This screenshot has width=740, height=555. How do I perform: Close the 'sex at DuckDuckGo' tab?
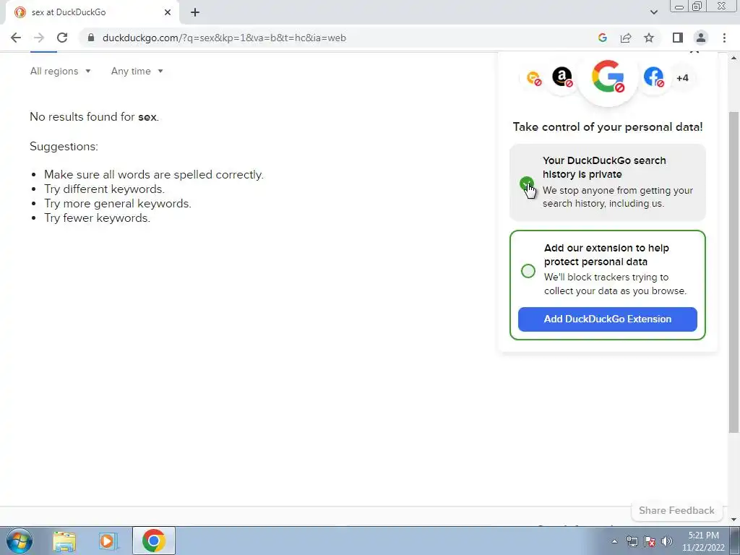[168, 12]
